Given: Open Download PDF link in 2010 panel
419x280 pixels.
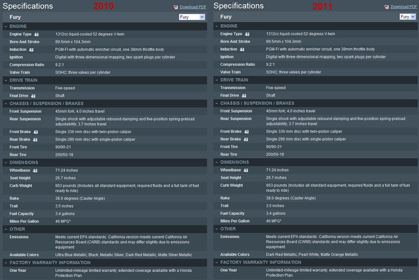Looking at the screenshot, I should point(193,7).
